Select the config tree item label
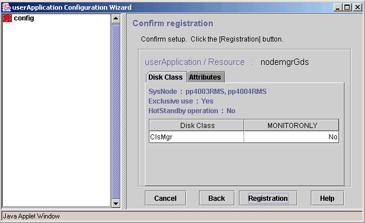The height and width of the screenshot is (223, 365). [24, 18]
